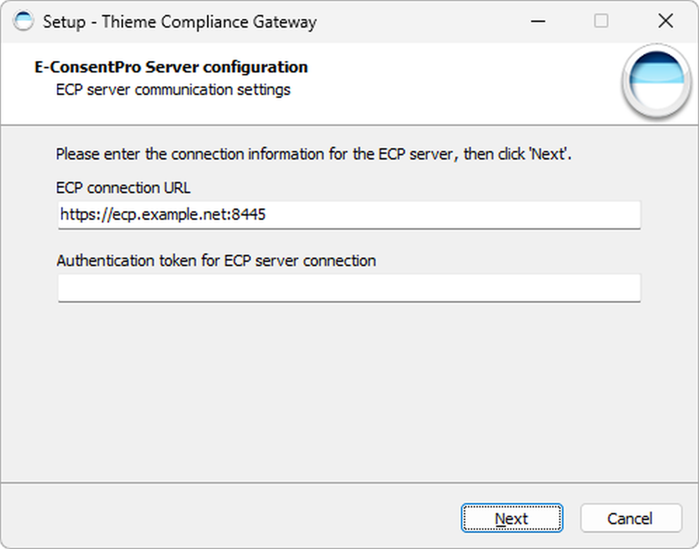Click the 'Please enter the connection information' text
699x549 pixels.
313,154
